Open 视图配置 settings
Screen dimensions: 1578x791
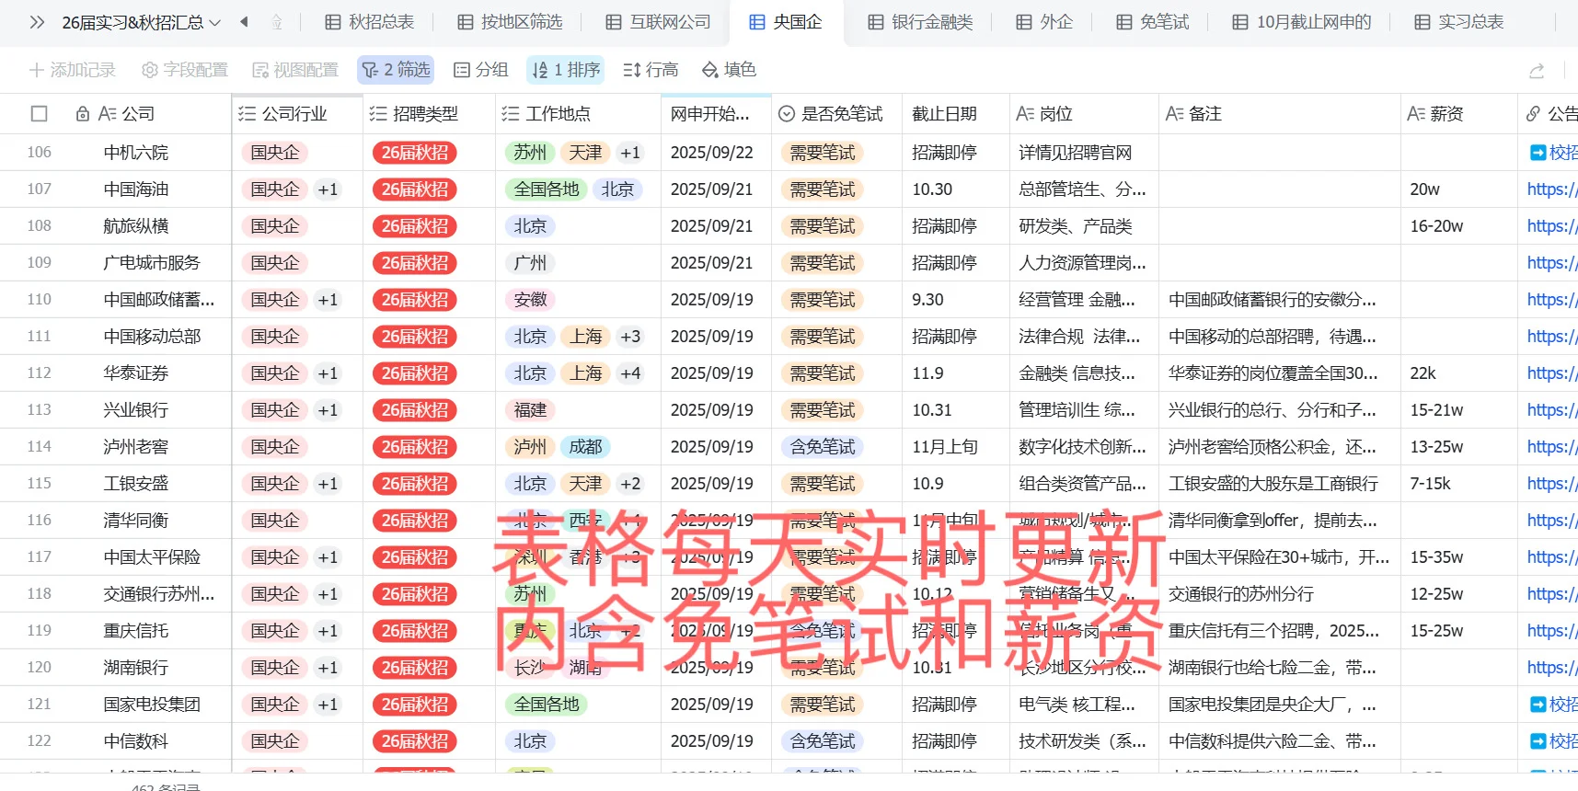tap(295, 70)
